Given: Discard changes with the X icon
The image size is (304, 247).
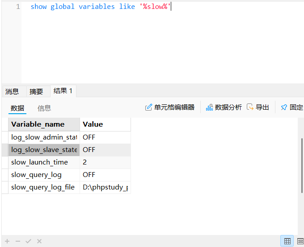Looking at the screenshot, I should [39, 241].
